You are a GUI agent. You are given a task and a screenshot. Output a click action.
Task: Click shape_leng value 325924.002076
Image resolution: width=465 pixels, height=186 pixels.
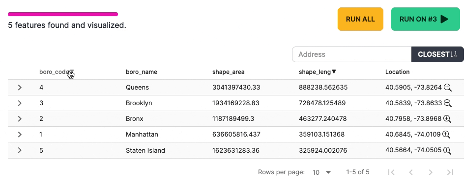(x=323, y=150)
